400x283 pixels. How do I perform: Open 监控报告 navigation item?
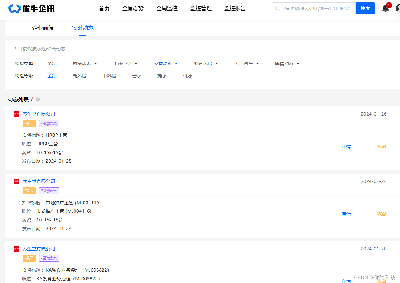(x=235, y=8)
